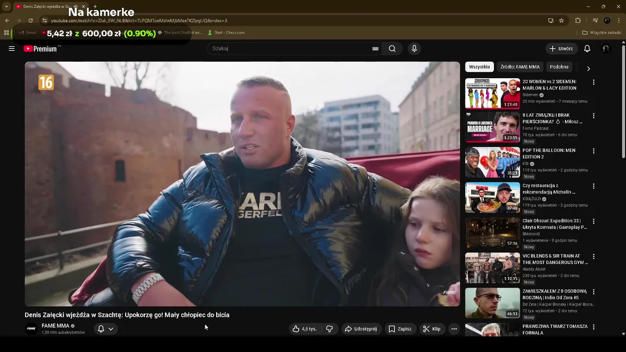This screenshot has width=626, height=352.
Task: Dislike the video with thumbs down
Action: click(329, 329)
